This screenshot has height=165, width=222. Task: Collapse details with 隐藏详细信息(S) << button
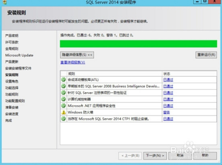pyautogui.click(x=77, y=55)
